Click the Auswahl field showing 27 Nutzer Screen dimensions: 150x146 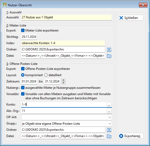pyautogui.click(x=66, y=17)
